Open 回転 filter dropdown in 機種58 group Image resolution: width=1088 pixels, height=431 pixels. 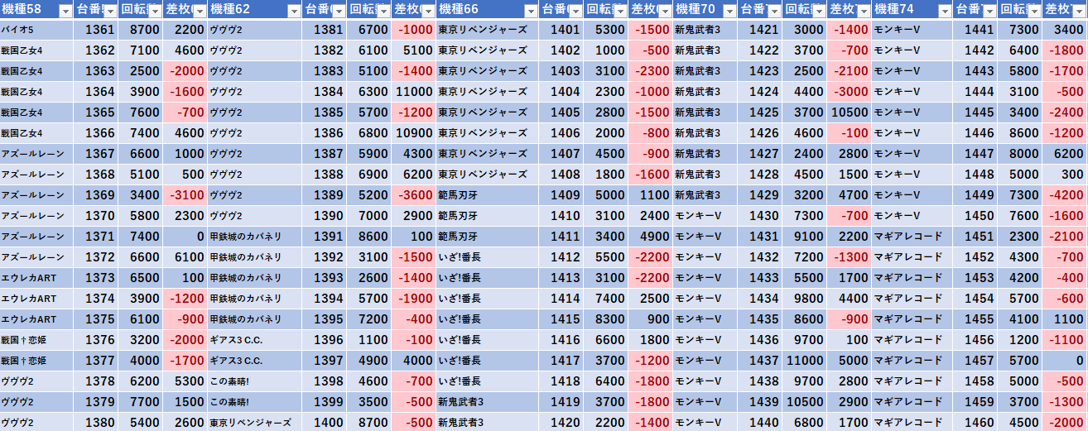pyautogui.click(x=154, y=11)
